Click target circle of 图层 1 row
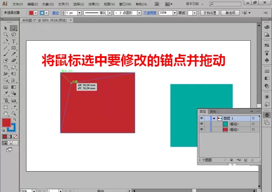This screenshot has height=192, width=272. [253, 118]
